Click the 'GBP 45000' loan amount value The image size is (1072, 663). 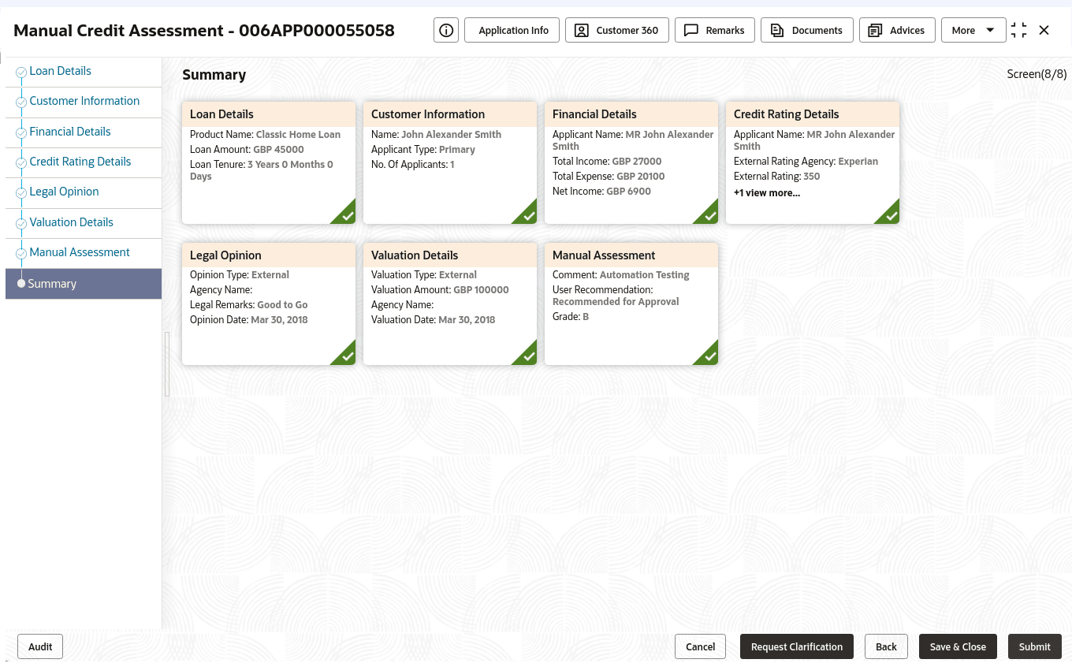pos(278,150)
